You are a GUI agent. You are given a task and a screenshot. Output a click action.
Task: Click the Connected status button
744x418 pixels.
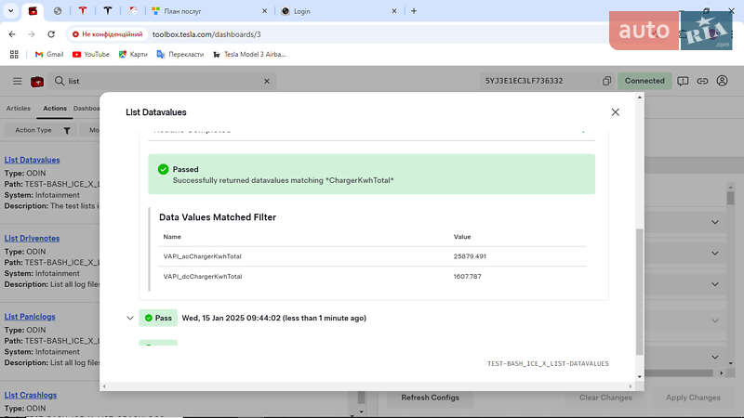[644, 81]
